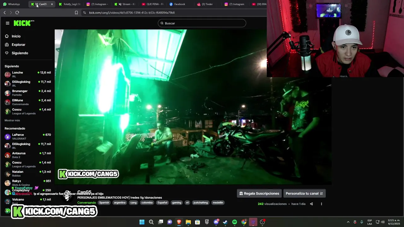Screen dimensions: 404x227
Task: Select the argentina tag
Action: (x=120, y=203)
